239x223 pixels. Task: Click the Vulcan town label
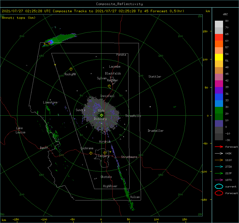tap(135, 197)
